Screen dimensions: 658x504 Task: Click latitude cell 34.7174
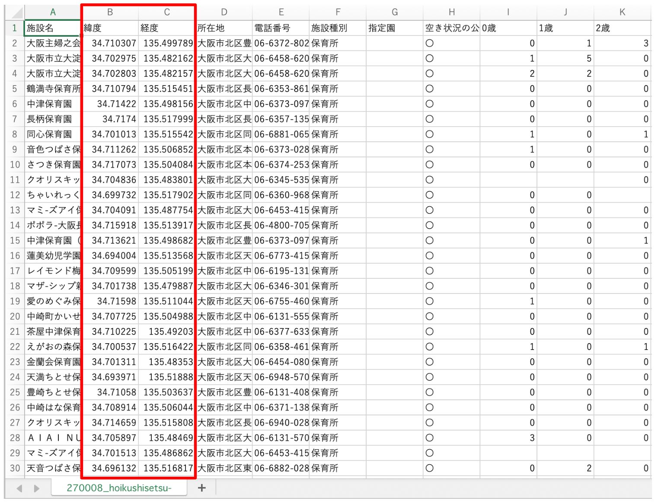tap(110, 119)
